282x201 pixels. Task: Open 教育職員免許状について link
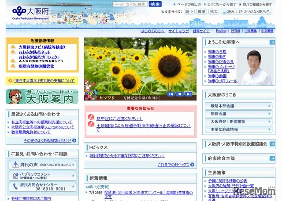tap(31, 132)
